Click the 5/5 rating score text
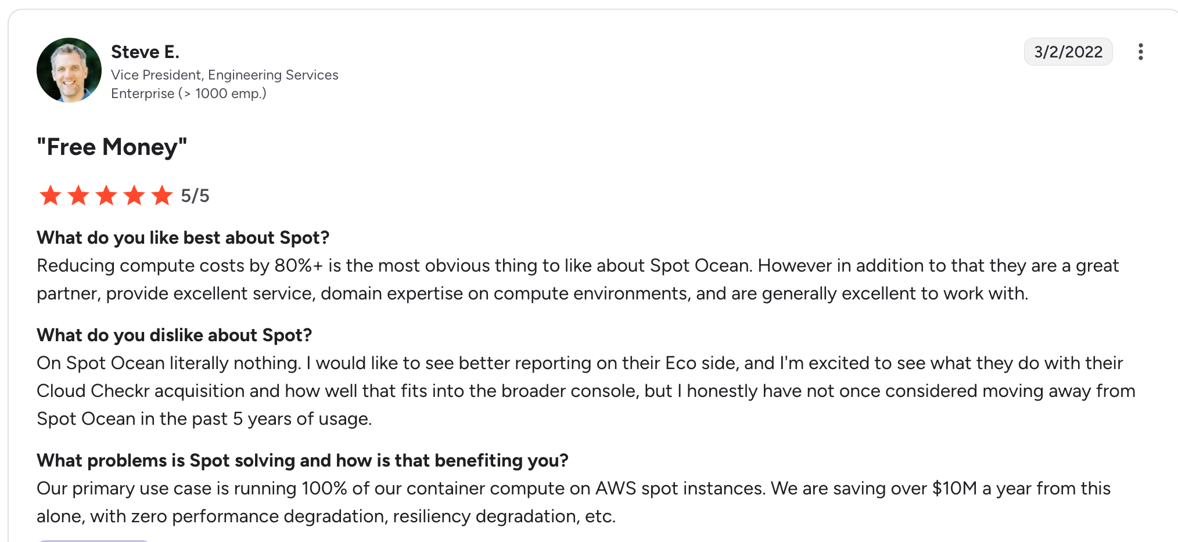 point(195,196)
